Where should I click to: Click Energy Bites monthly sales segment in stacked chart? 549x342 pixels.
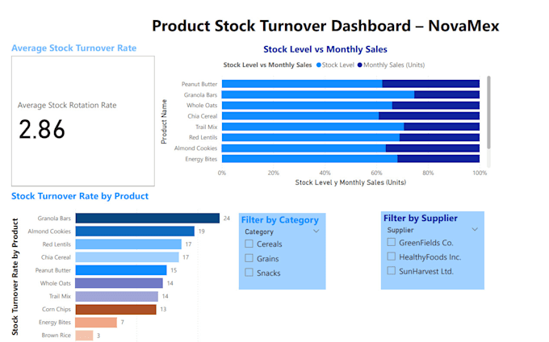coord(438,159)
